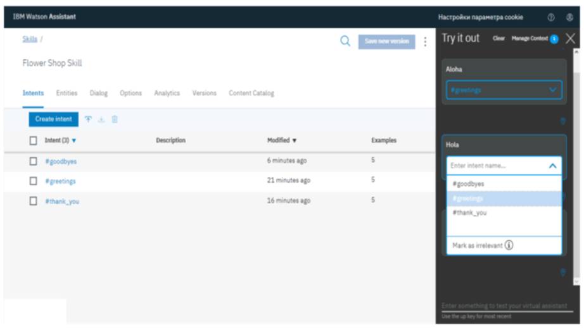Image resolution: width=584 pixels, height=328 pixels.
Task: Click the upload intents icon
Action: coord(87,119)
